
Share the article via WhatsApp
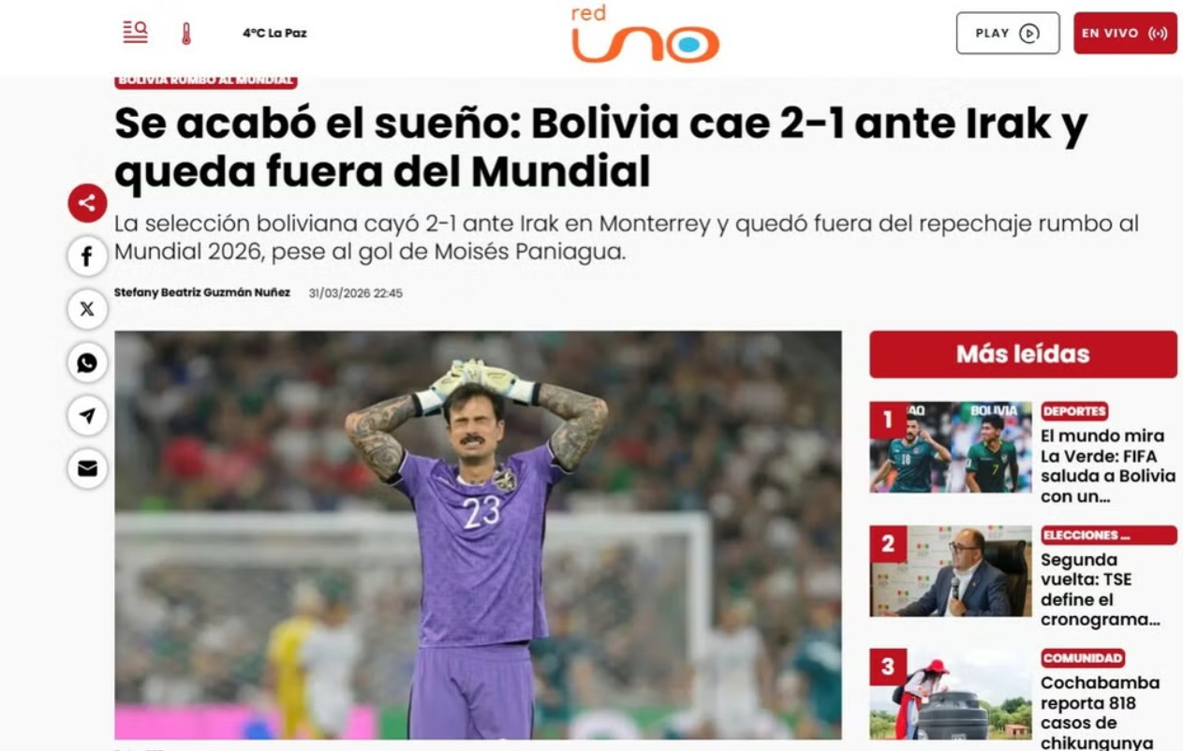point(87,362)
